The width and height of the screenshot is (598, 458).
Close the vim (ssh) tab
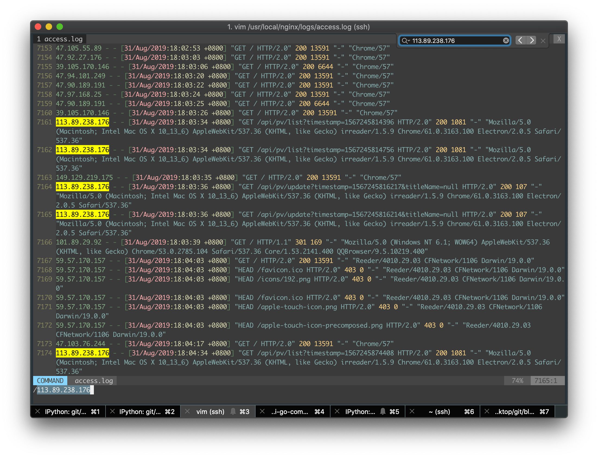(187, 411)
